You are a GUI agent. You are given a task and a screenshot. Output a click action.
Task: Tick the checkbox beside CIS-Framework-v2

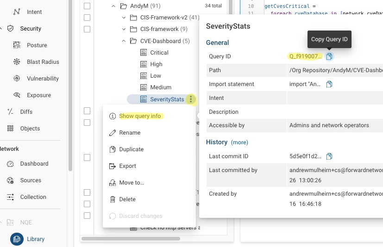(87, 18)
